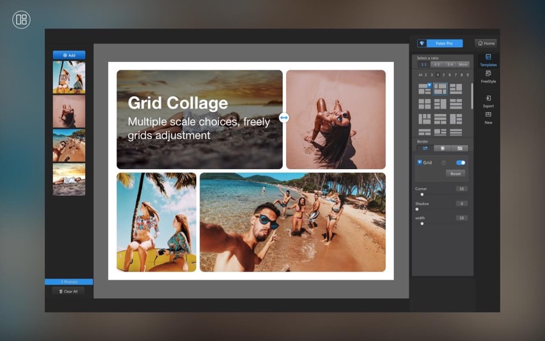
Task: Click the collage app logo icon
Action: point(21,20)
